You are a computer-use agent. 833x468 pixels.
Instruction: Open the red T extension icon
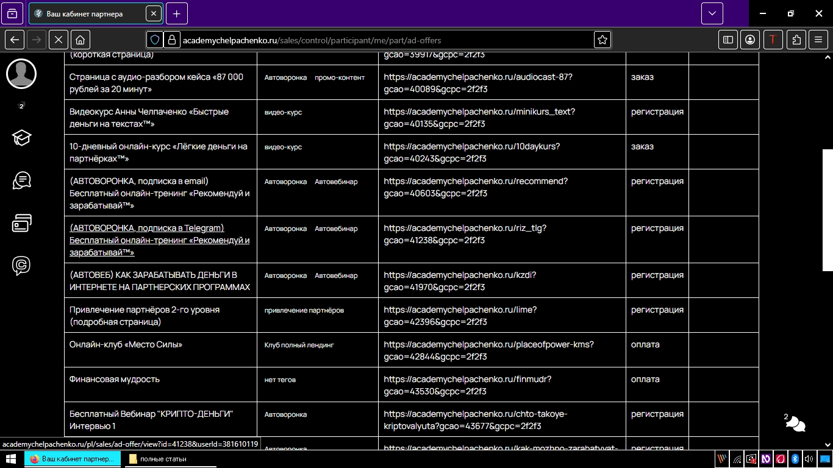point(773,40)
